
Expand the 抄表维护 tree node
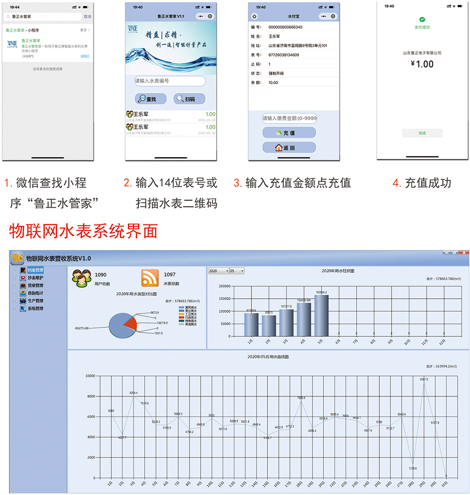pyautogui.click(x=15, y=278)
